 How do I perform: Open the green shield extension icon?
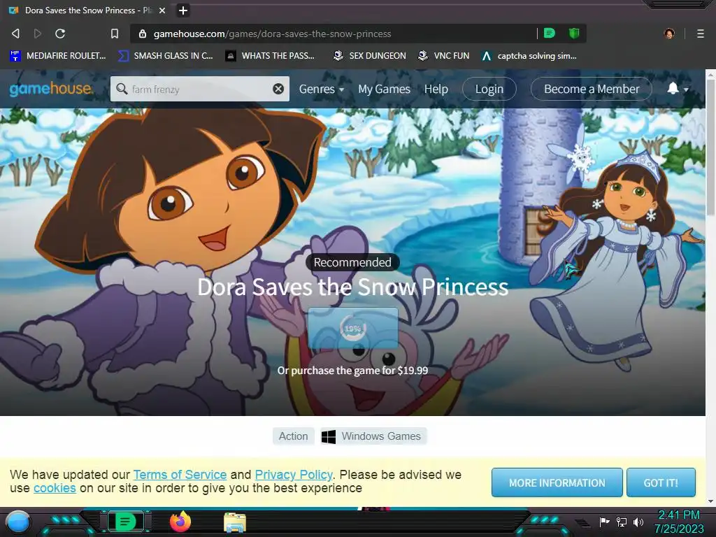(x=574, y=33)
